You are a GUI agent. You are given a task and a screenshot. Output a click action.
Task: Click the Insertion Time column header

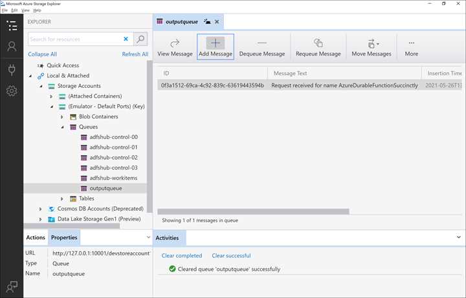(x=442, y=73)
